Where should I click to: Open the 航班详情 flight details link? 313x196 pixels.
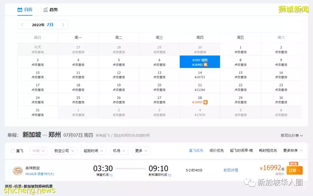tap(231, 170)
